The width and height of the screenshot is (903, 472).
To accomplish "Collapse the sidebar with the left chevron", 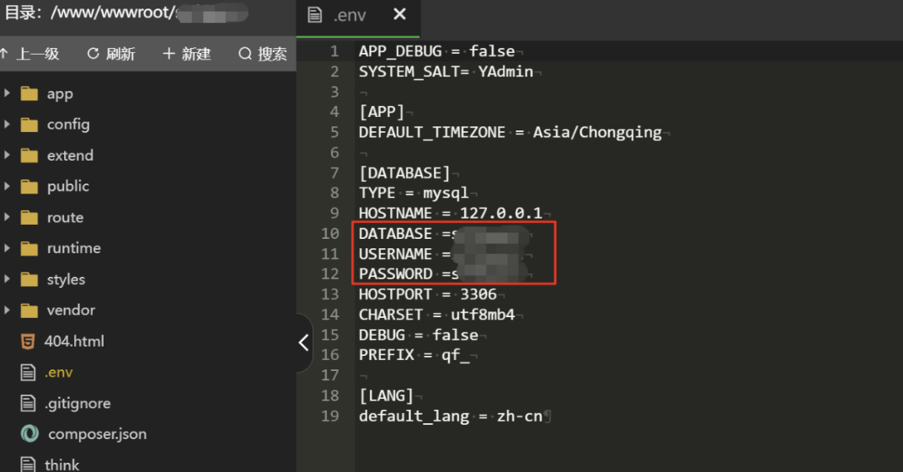I will coord(304,342).
